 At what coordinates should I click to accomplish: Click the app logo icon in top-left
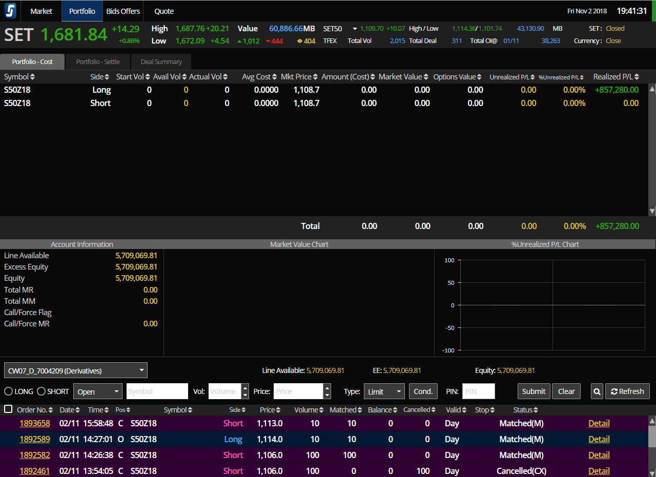(x=10, y=11)
